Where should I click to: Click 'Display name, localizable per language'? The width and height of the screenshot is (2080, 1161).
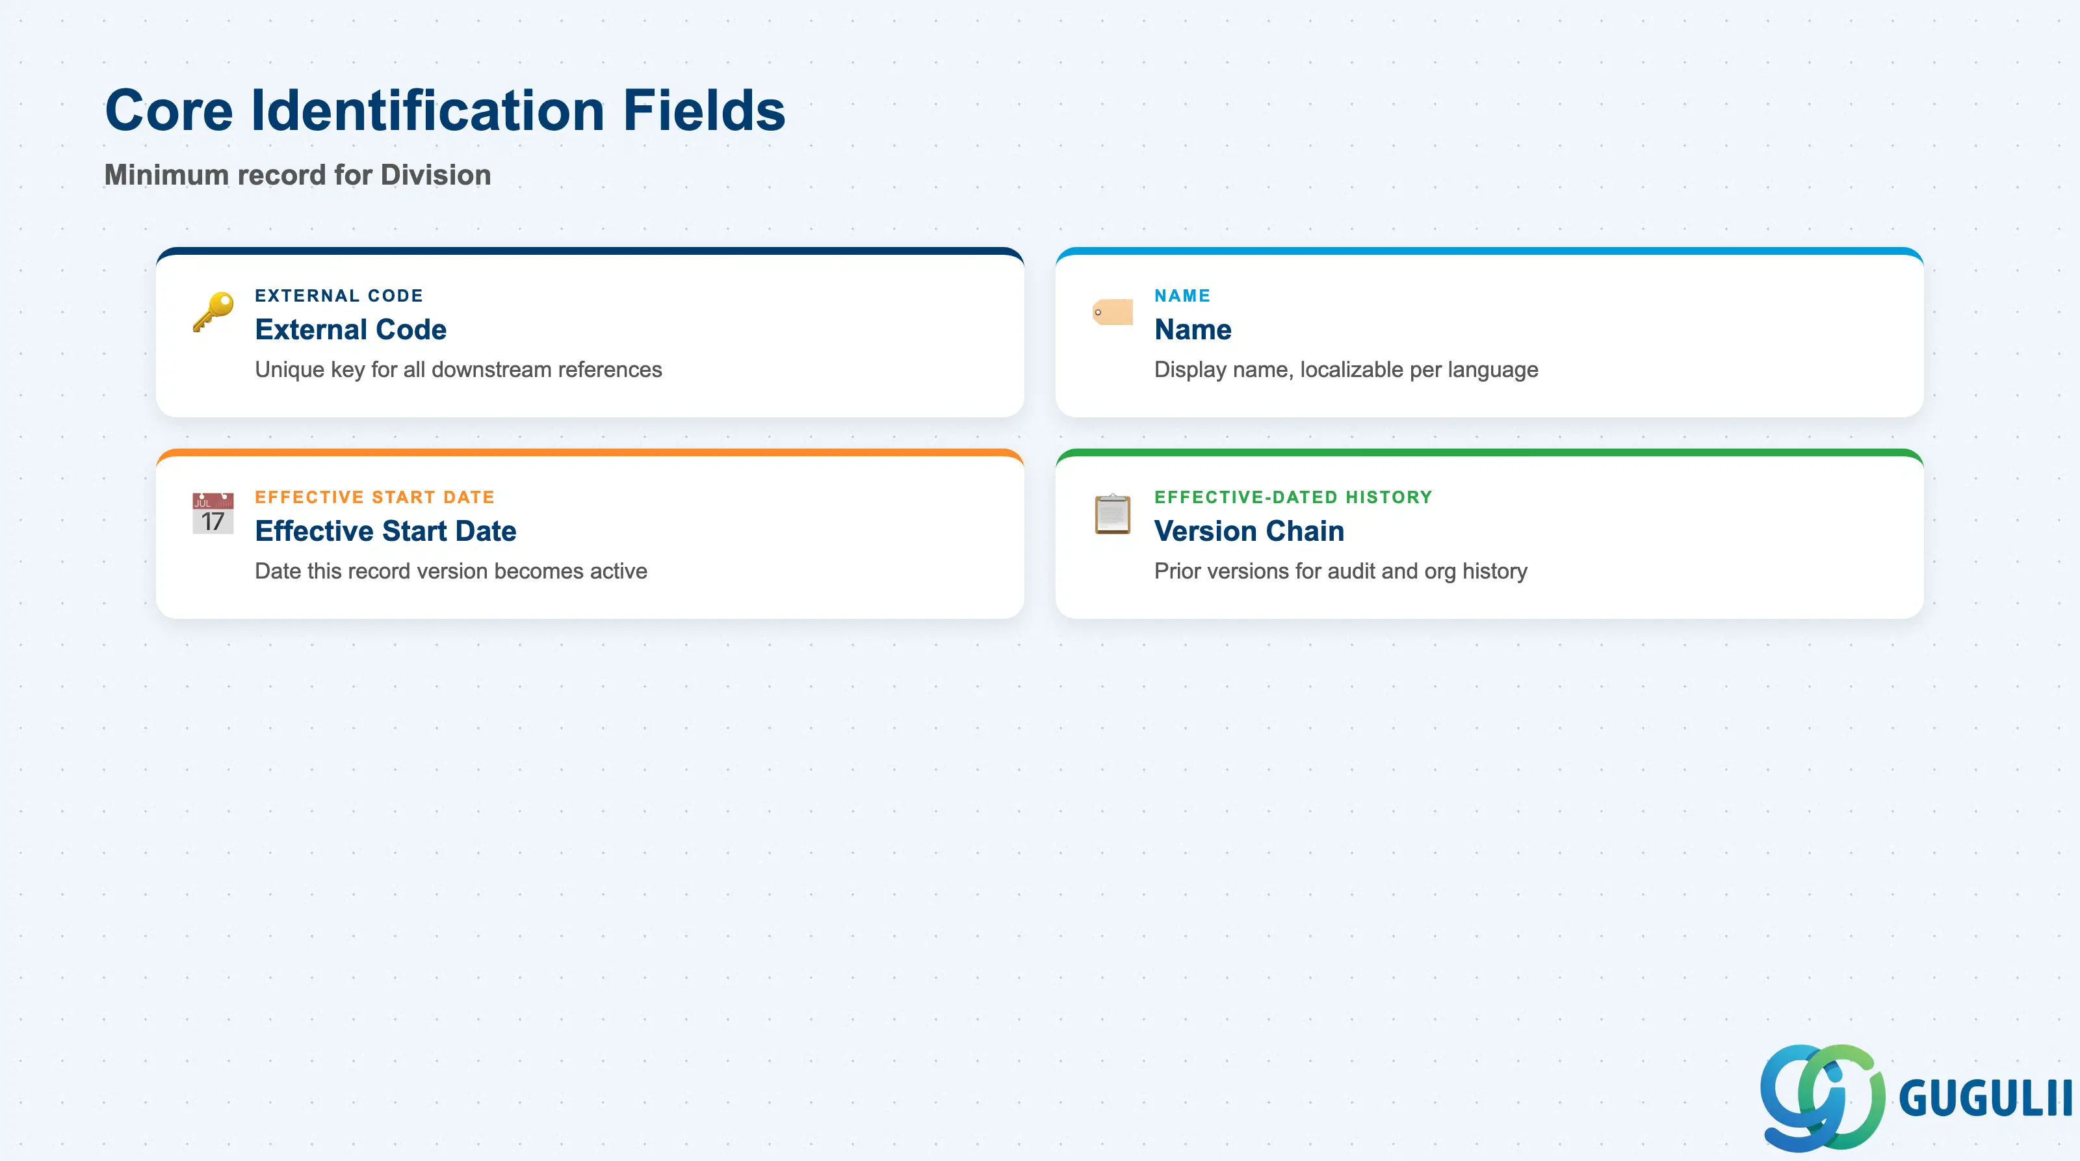tap(1346, 370)
